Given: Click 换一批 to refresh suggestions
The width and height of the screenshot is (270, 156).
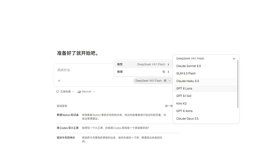Looking at the screenshot, I should point(169,106).
